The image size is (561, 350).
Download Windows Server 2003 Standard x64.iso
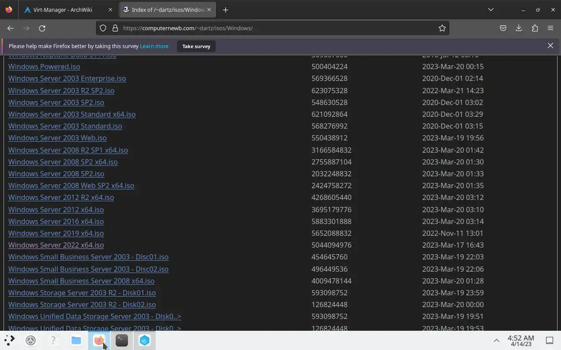coord(72,114)
